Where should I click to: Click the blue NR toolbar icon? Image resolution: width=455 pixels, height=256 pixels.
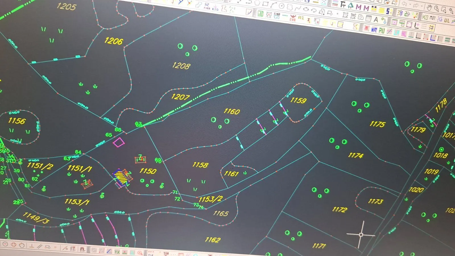tap(374, 30)
